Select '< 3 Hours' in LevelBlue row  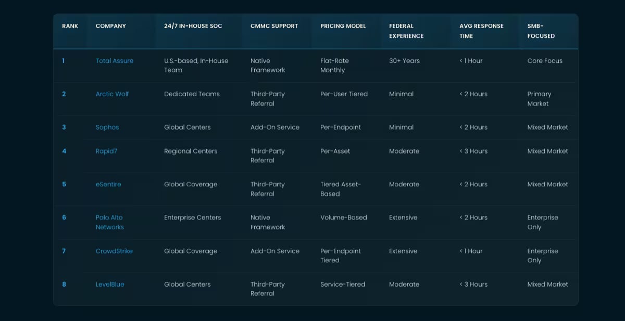(473, 285)
